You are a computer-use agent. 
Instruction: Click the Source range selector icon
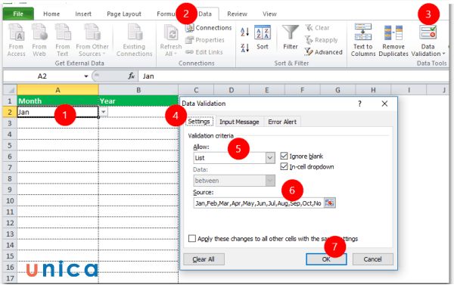click(330, 203)
